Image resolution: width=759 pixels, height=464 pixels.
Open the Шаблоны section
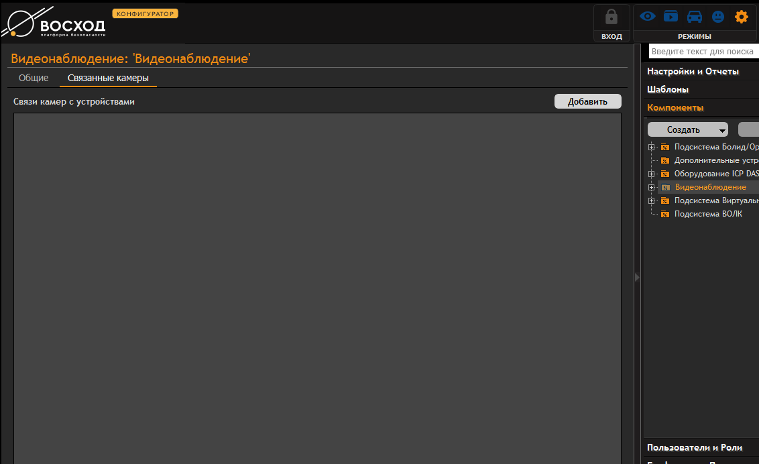point(668,90)
